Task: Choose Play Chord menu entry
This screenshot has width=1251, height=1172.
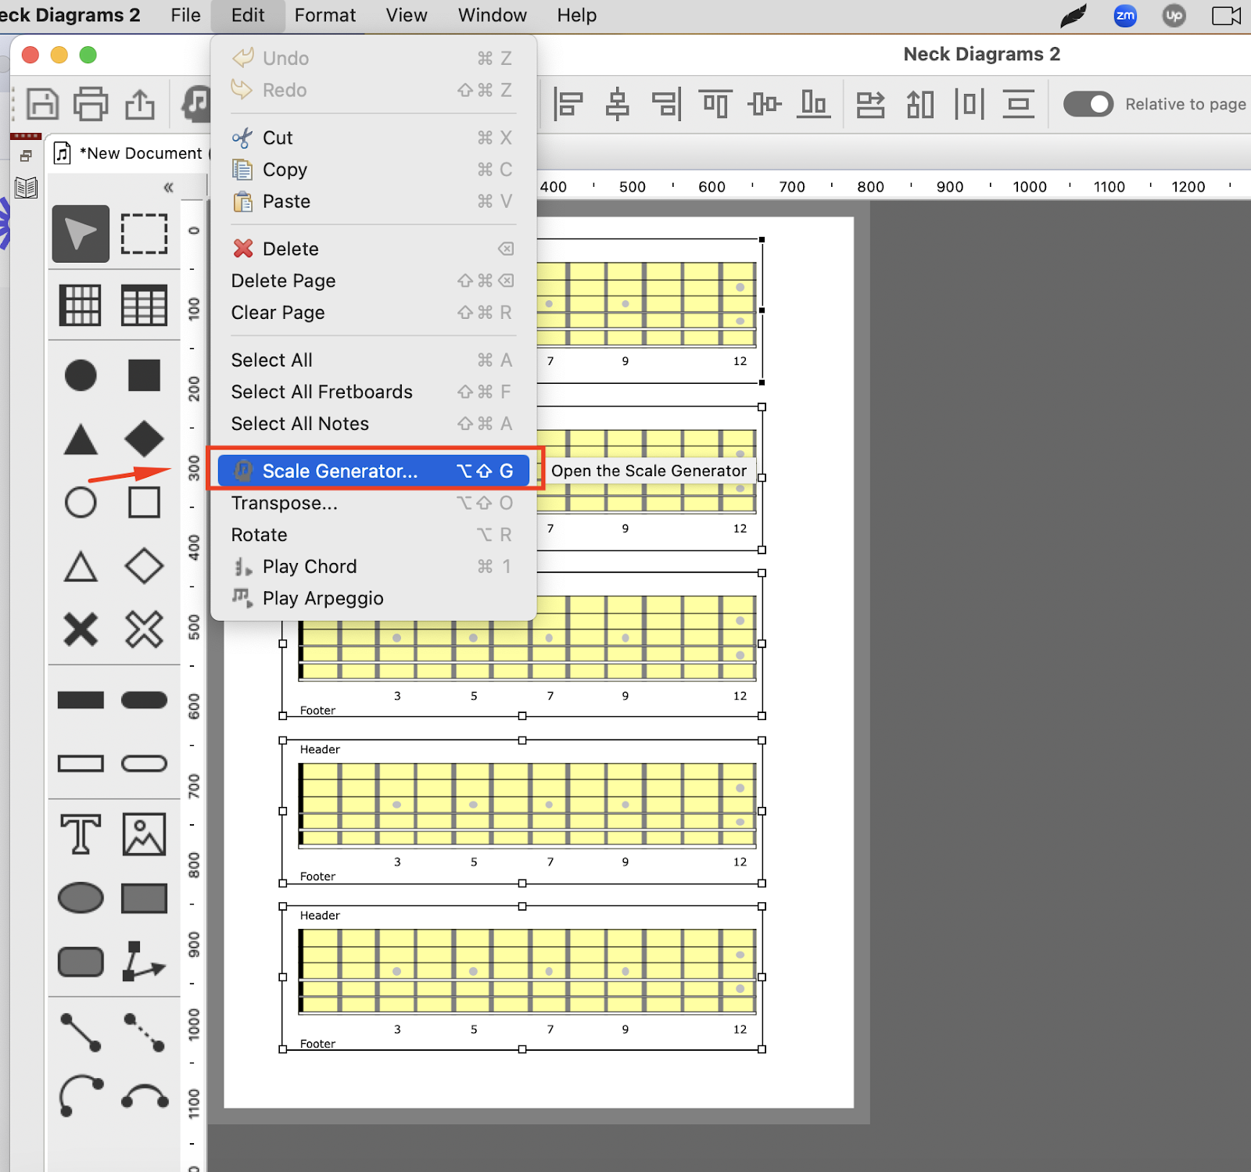Action: pos(374,566)
